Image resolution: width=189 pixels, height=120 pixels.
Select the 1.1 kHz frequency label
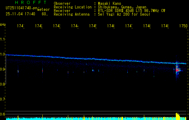(3, 39)
